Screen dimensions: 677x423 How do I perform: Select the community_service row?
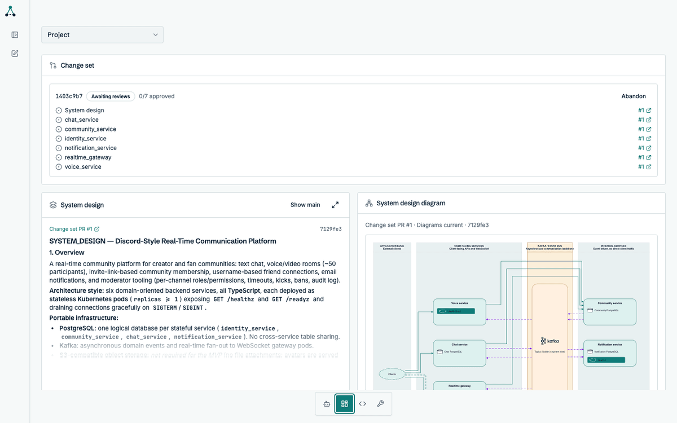click(x=353, y=129)
